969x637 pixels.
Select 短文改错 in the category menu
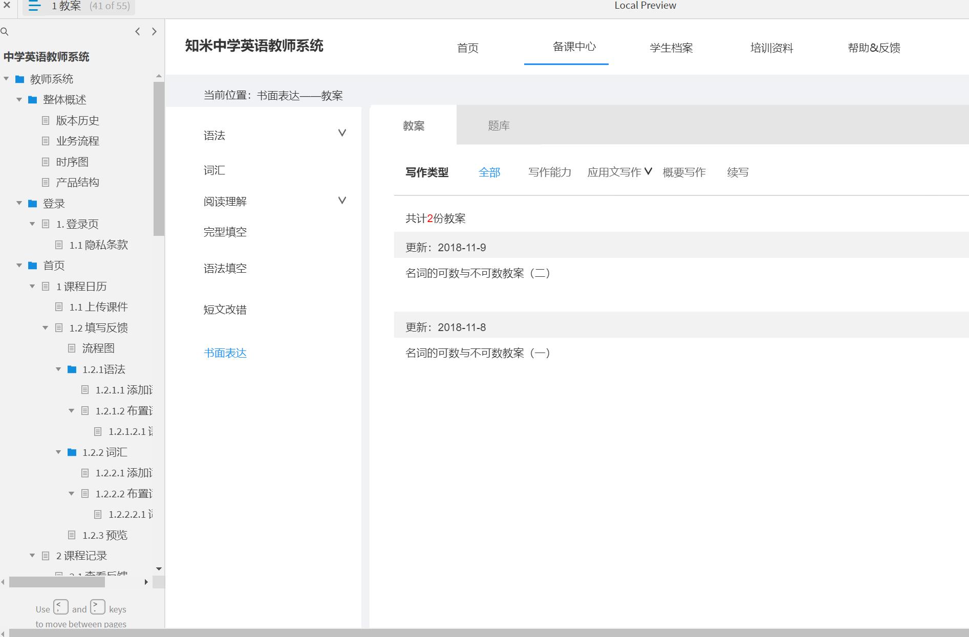(x=225, y=310)
